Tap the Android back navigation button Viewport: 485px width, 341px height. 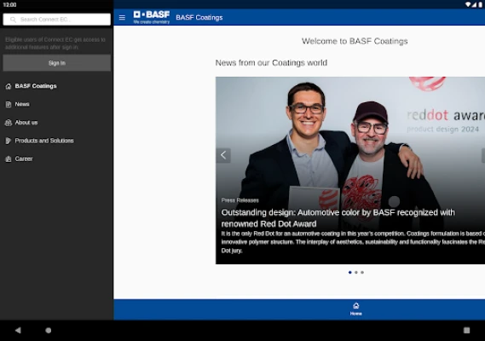click(18, 331)
